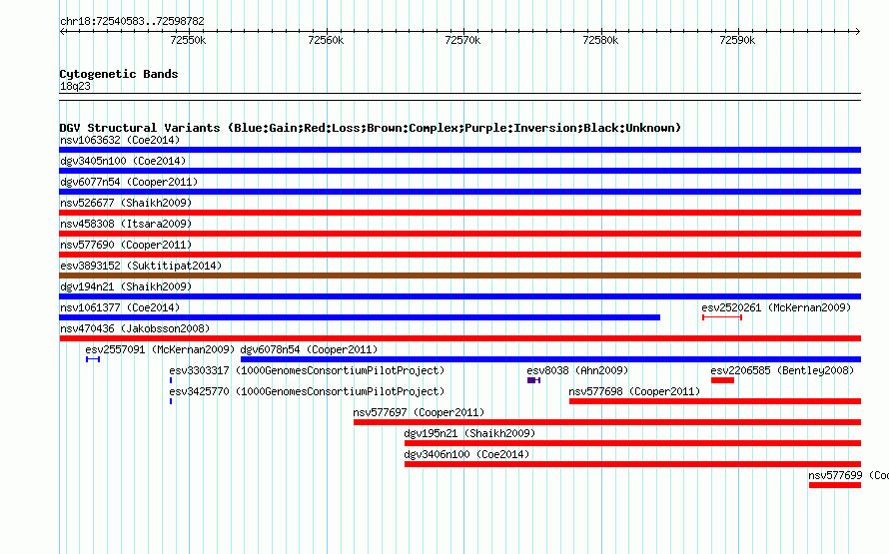
Task: Click the 72570k ruler label
Action: click(x=462, y=40)
